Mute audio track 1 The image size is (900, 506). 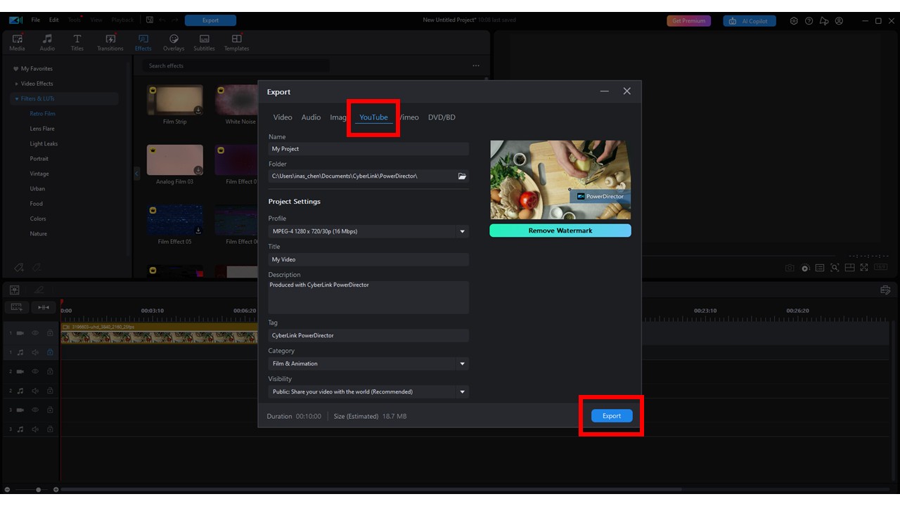(x=35, y=352)
